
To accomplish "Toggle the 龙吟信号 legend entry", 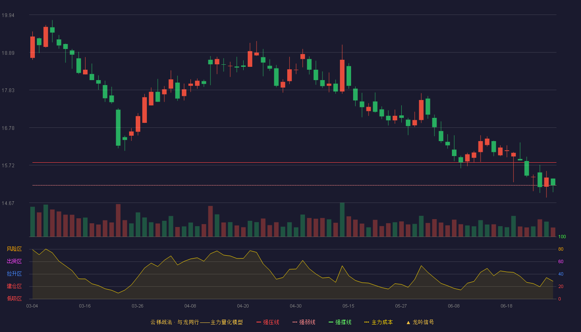I will pos(420,322).
